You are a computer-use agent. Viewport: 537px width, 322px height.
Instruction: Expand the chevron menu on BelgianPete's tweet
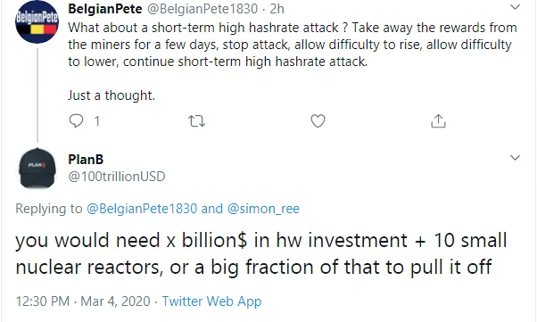515,7
